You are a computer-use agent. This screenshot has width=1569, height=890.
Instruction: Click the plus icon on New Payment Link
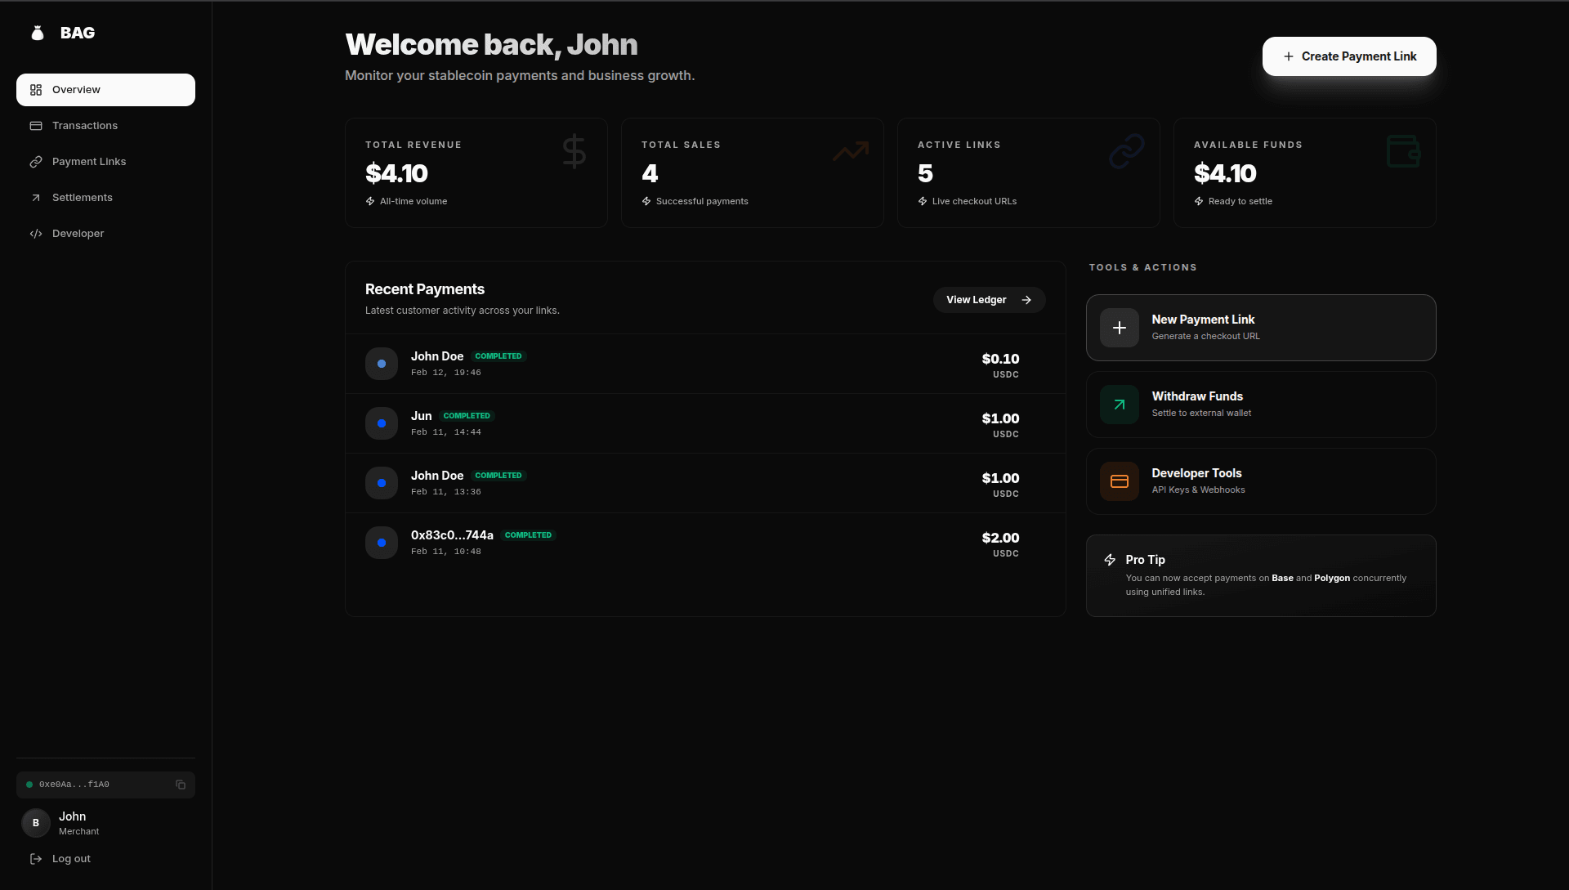point(1119,328)
